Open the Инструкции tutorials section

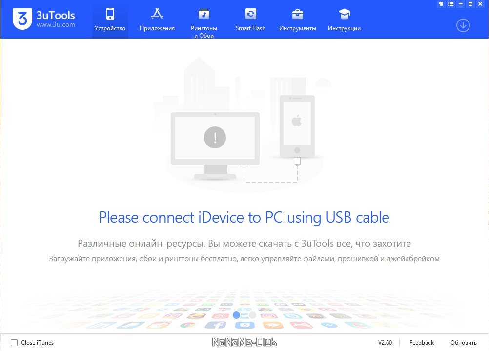(344, 20)
